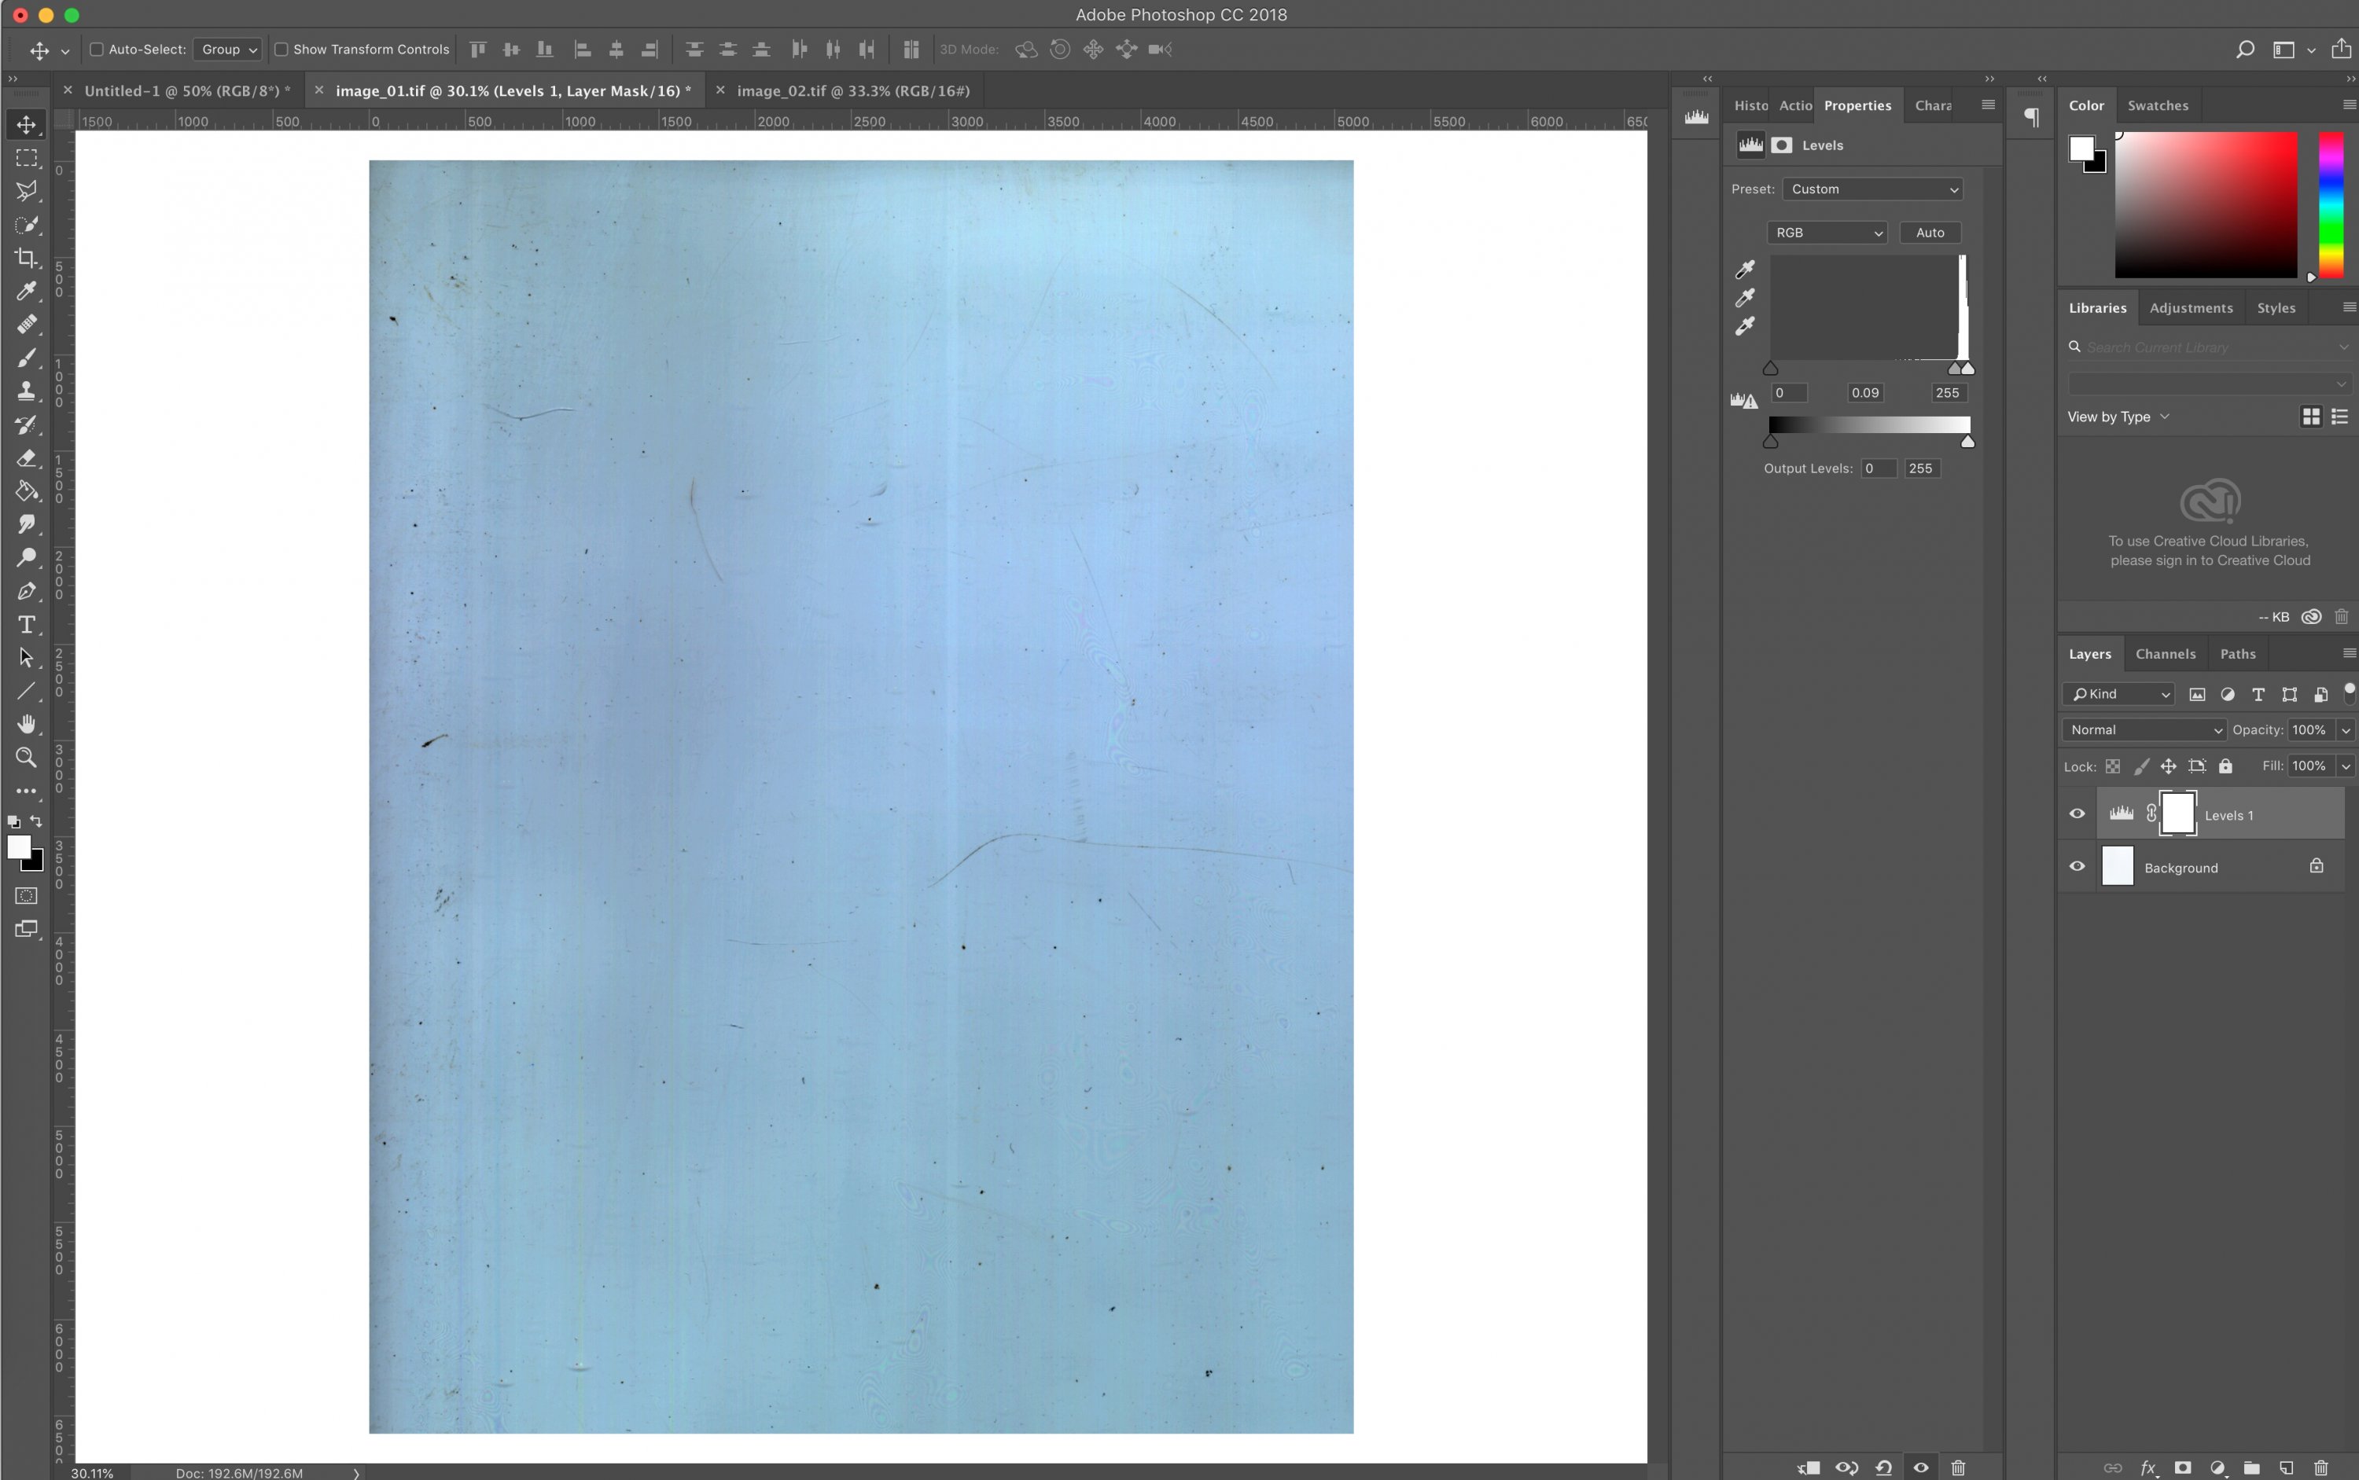
Task: Create a new layer button
Action: (2286, 1467)
